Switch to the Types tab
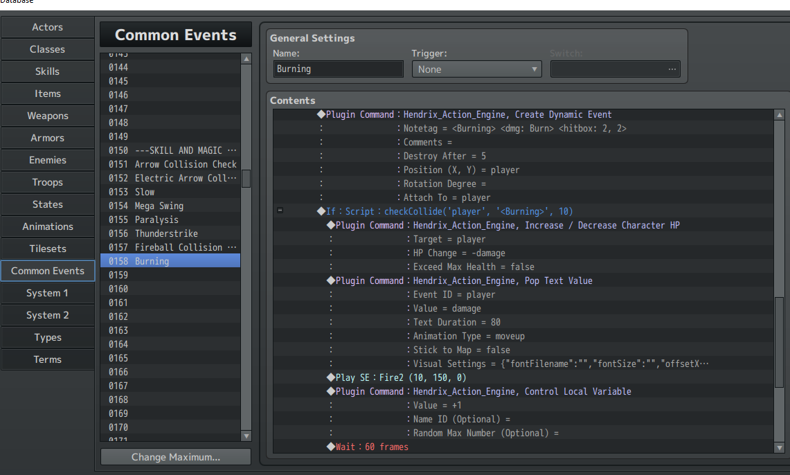Screen dimensions: 790x475 (x=47, y=337)
